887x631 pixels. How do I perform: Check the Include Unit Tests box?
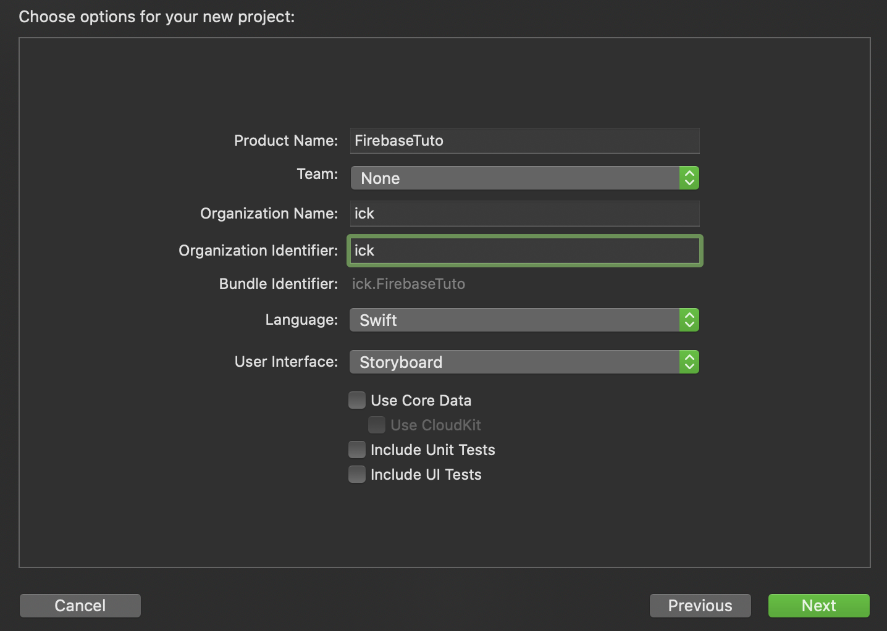point(357,450)
